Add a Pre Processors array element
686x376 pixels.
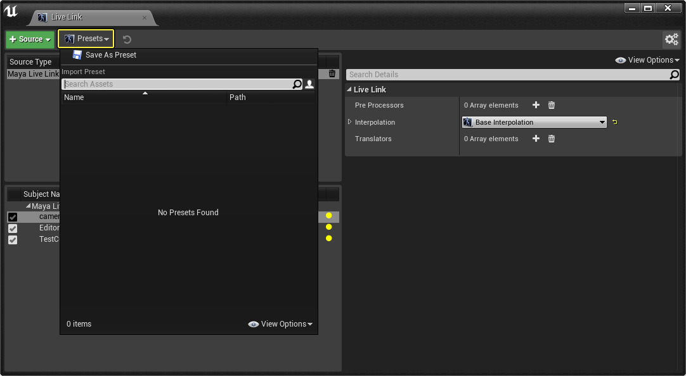point(536,105)
